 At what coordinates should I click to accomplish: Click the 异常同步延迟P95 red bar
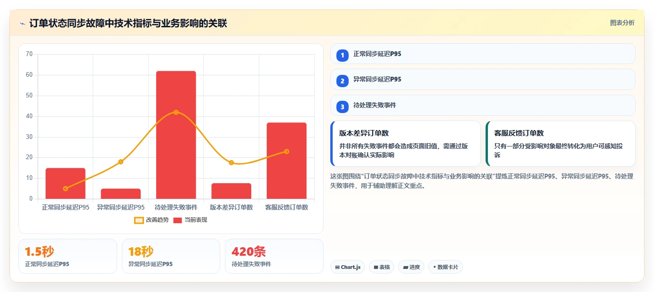pos(121,194)
